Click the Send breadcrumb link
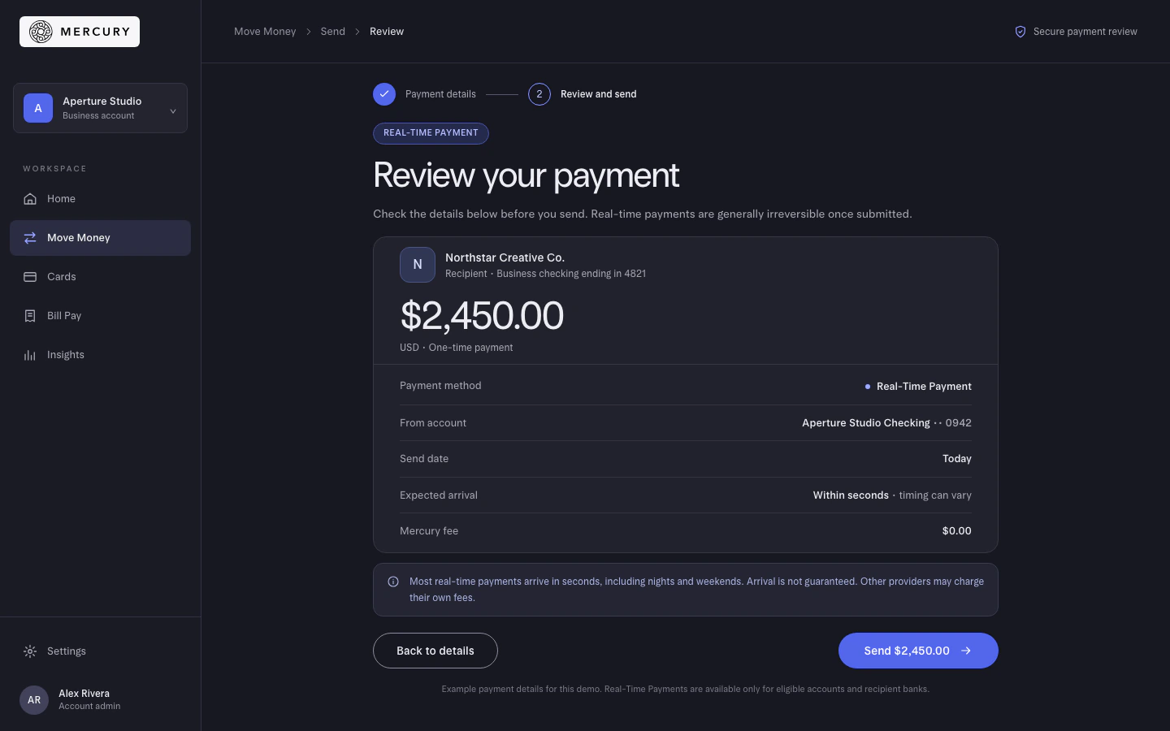The height and width of the screenshot is (731, 1170). [333, 32]
